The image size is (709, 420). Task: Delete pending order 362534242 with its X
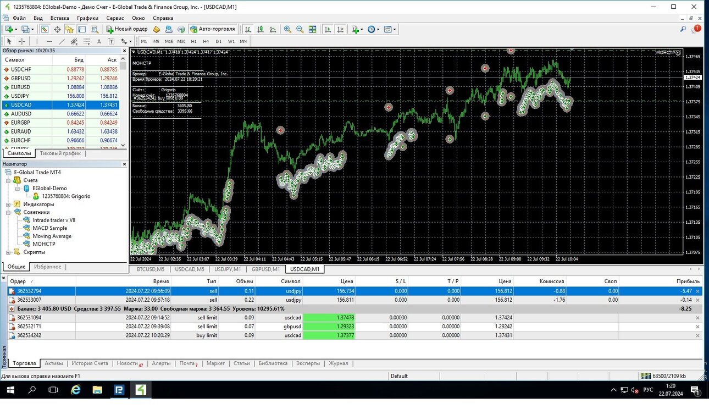click(698, 335)
